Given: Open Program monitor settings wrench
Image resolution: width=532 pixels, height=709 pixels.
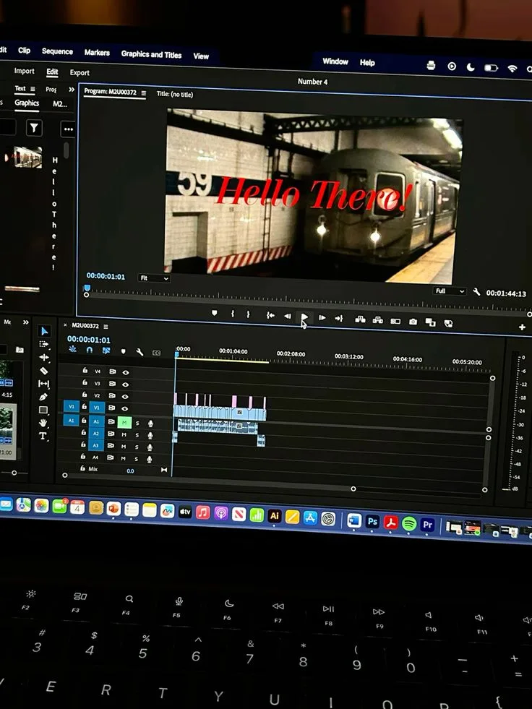Looking at the screenshot, I should pyautogui.click(x=476, y=292).
